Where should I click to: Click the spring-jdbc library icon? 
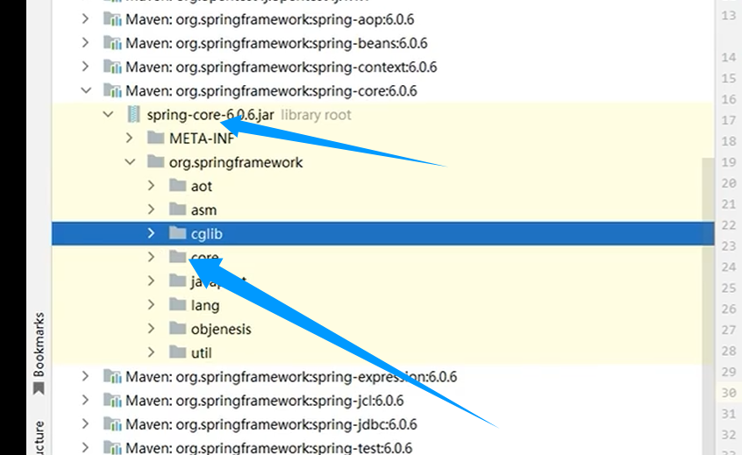112,423
